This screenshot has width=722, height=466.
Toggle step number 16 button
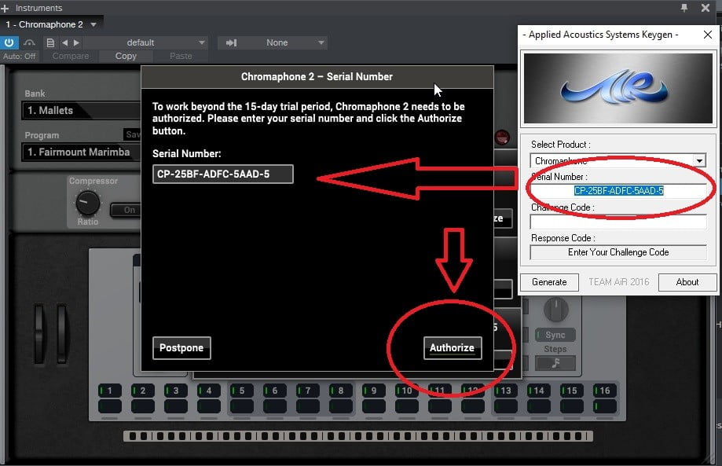click(x=605, y=391)
